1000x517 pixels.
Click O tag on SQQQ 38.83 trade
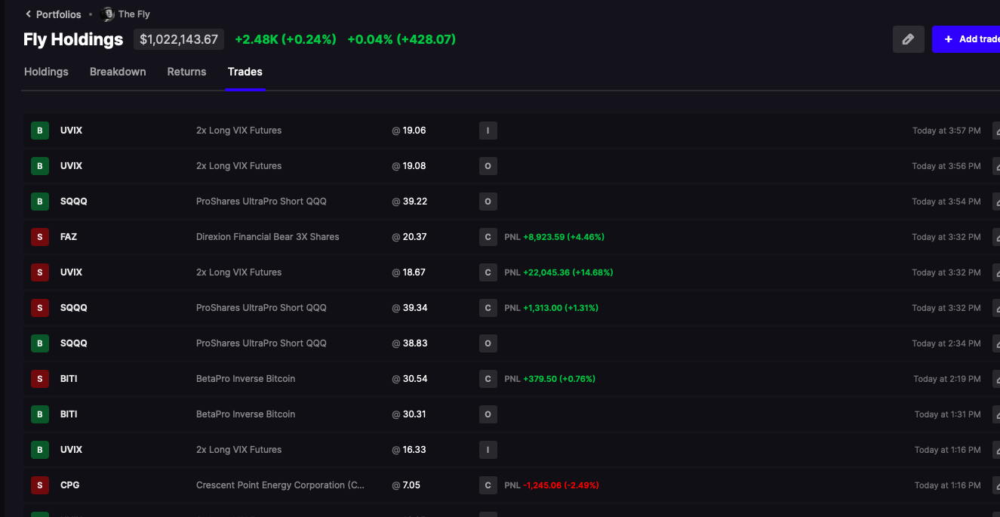point(488,343)
